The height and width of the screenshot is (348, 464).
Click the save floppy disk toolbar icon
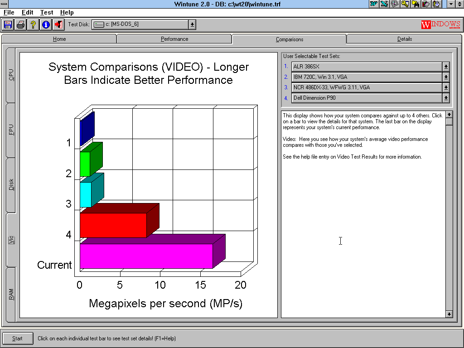pos(8,24)
